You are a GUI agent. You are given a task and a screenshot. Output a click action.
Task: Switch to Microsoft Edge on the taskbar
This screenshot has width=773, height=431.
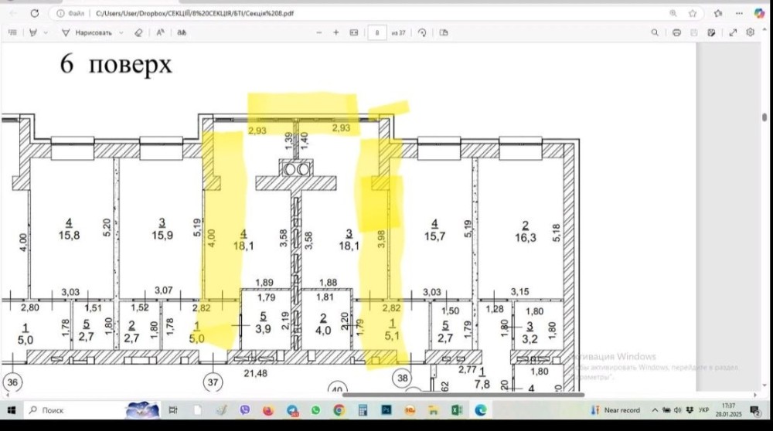(x=481, y=410)
